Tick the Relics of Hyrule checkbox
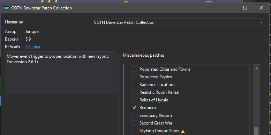 point(135,100)
